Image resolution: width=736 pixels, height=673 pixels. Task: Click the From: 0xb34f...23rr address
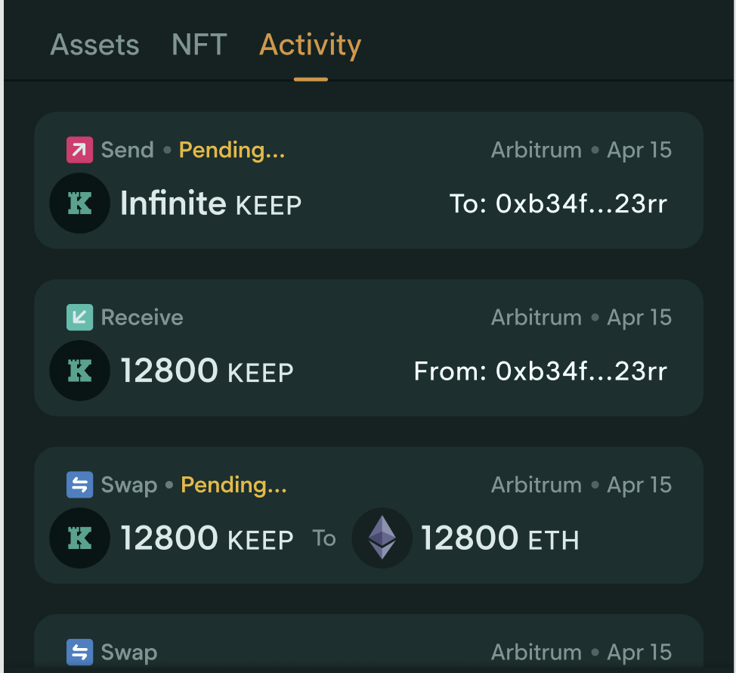pyautogui.click(x=540, y=371)
